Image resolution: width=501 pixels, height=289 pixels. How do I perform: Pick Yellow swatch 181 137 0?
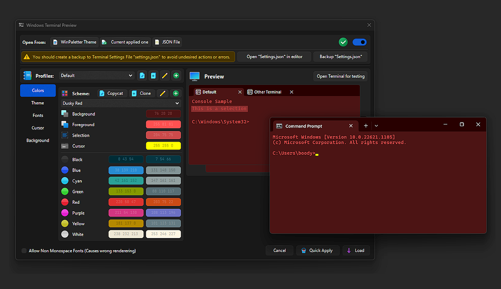pos(126,223)
